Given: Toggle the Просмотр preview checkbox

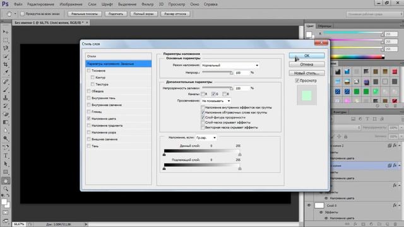Looking at the screenshot, I should point(297,81).
